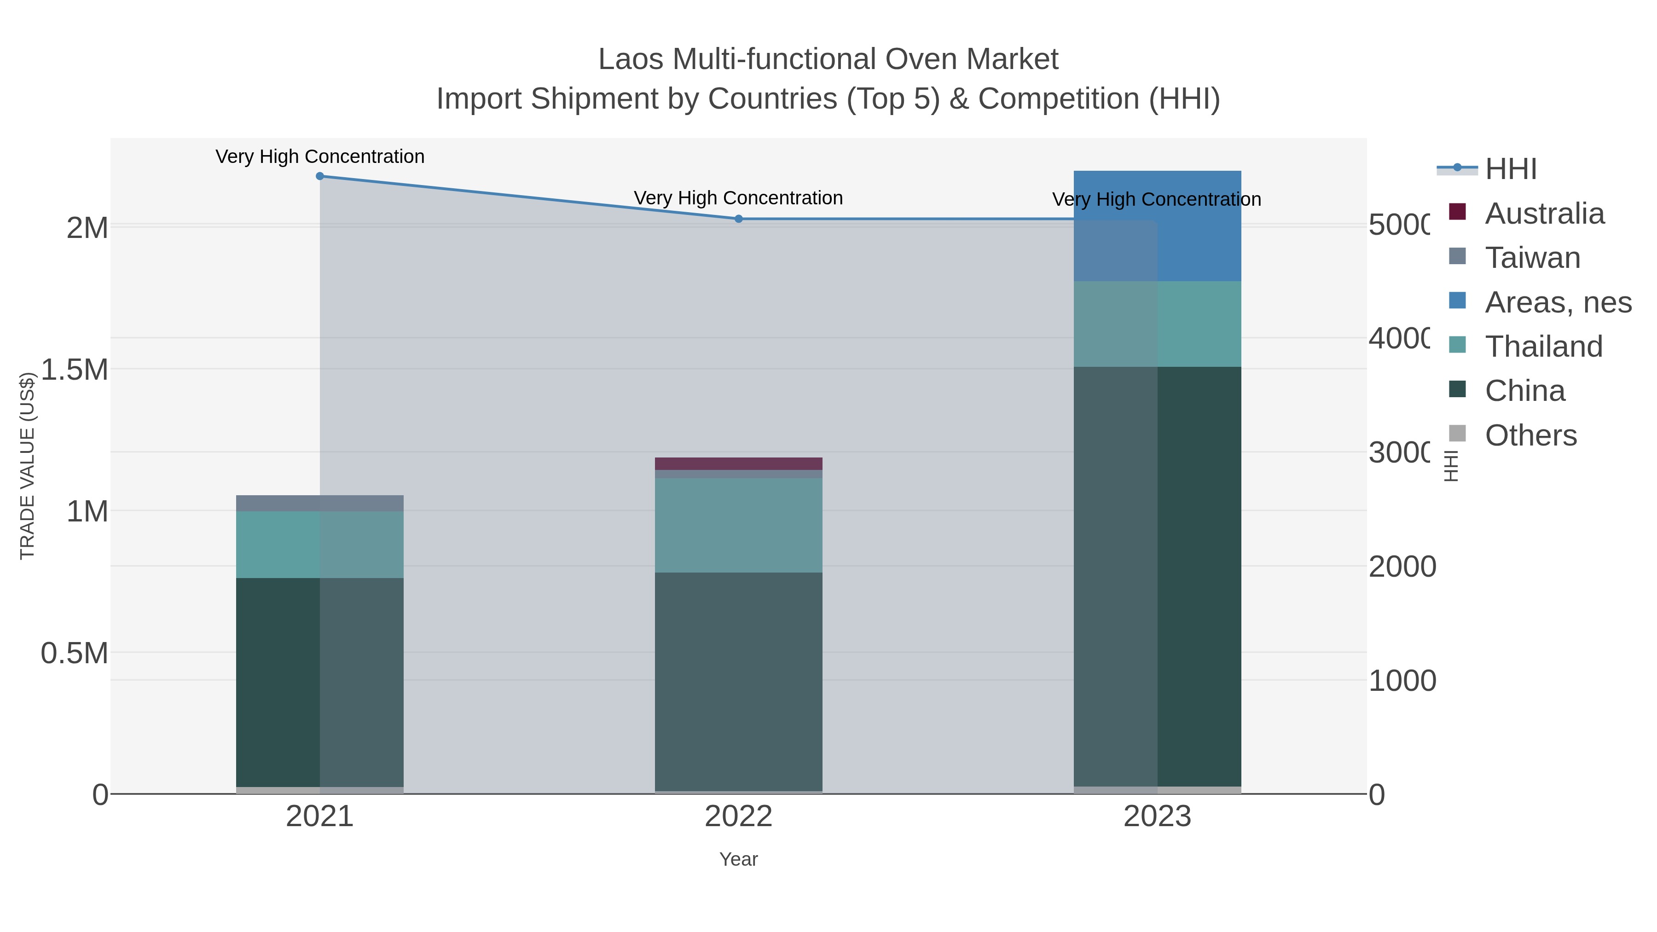Image resolution: width=1657 pixels, height=932 pixels.
Task: Click the HHI data point for 2022
Action: tap(738, 219)
